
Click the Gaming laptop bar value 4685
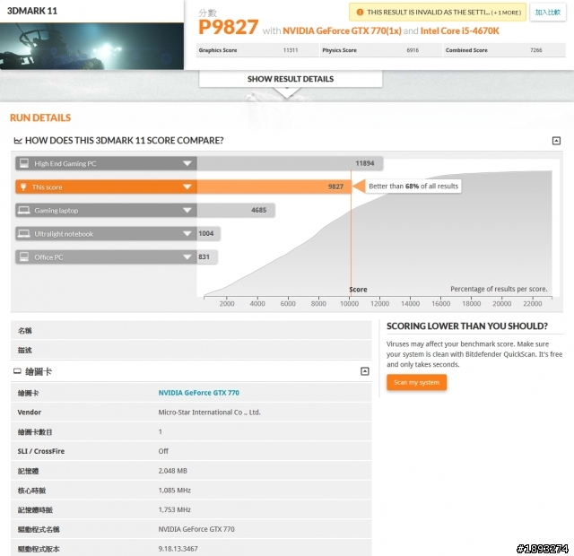pos(259,210)
